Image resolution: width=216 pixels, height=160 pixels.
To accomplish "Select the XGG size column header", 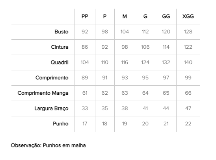I will [x=188, y=17].
